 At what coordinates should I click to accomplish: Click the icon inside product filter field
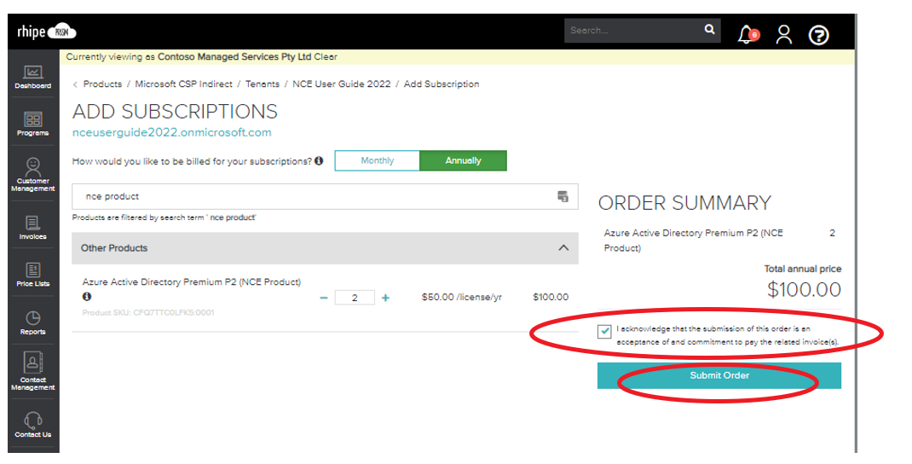tap(563, 196)
